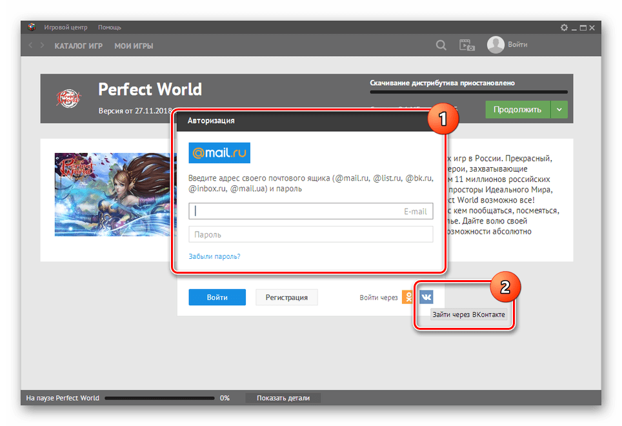Click the Регистрация button
Viewport: 622px width, 426px height.
point(286,297)
